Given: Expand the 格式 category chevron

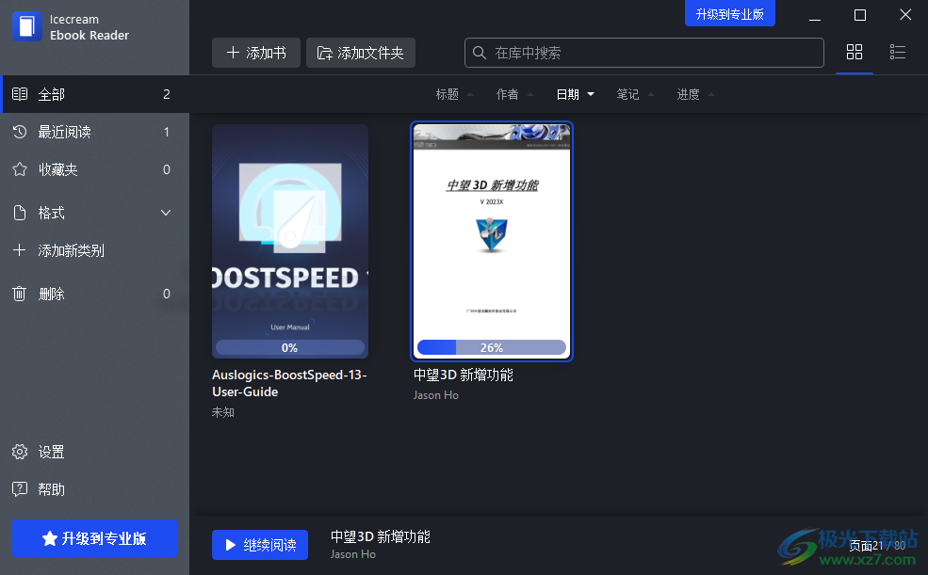Looking at the screenshot, I should tap(166, 213).
